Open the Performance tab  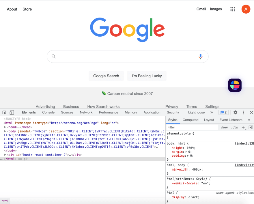[x=109, y=112]
